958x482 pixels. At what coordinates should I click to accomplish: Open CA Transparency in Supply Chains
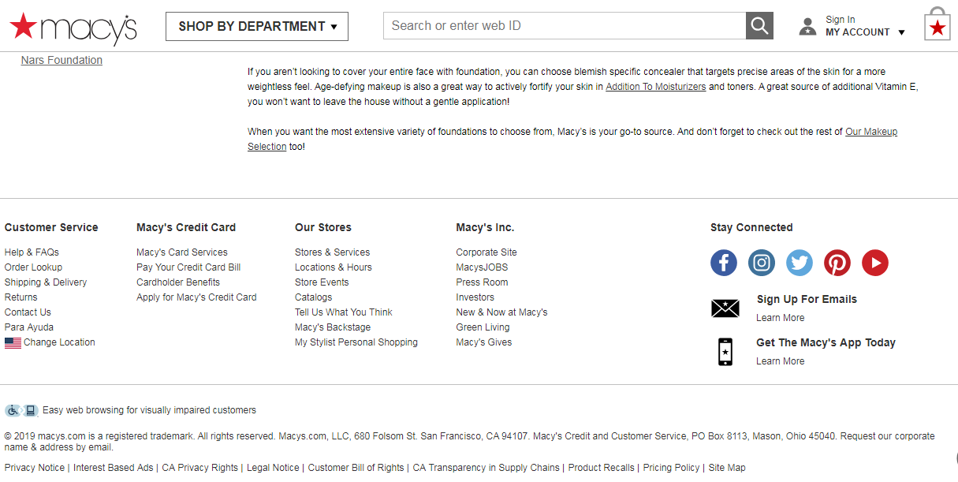coord(486,468)
